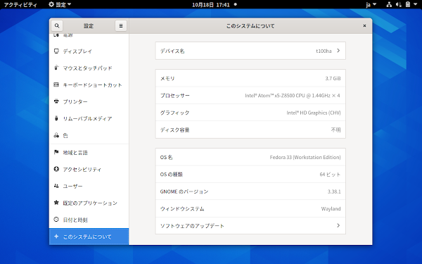422x264 pixels.
Task: Go to 地域と言語 settings
Action: pos(89,153)
